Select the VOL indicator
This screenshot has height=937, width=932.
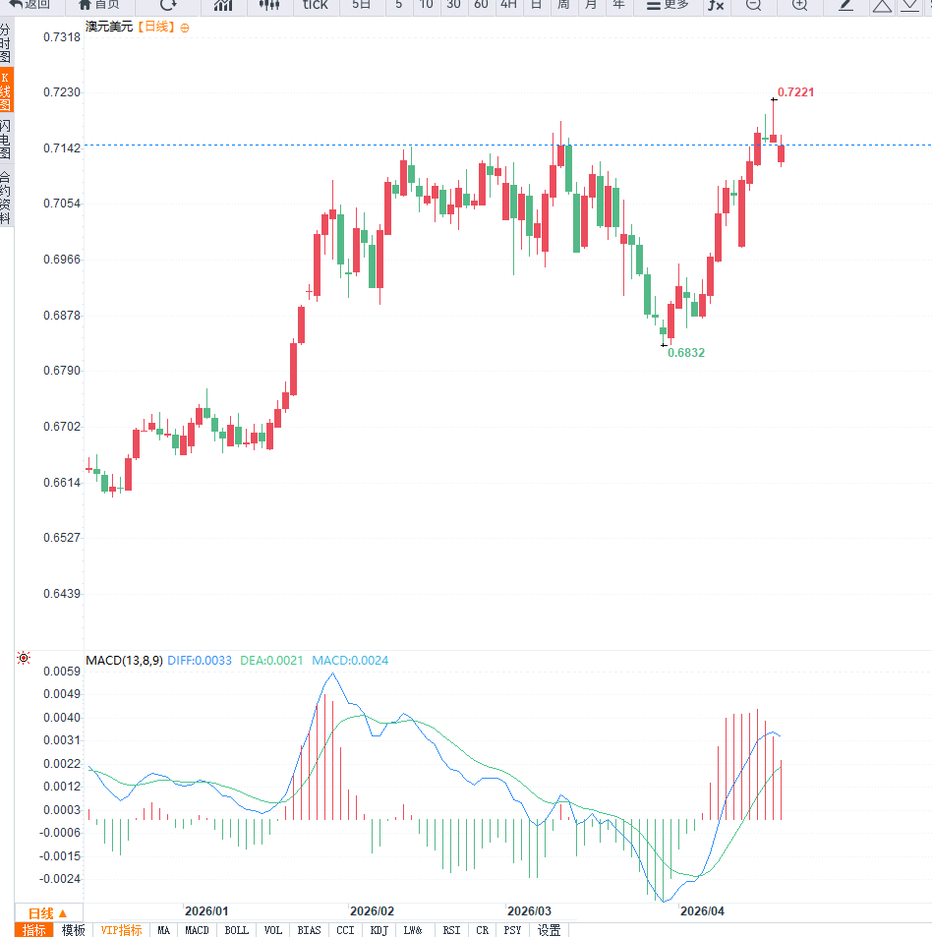[272, 930]
